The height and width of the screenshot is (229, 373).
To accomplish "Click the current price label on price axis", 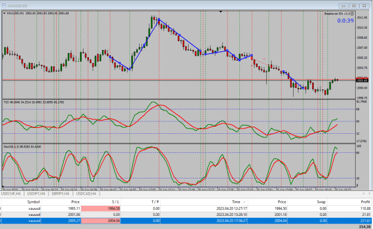I will [362, 81].
